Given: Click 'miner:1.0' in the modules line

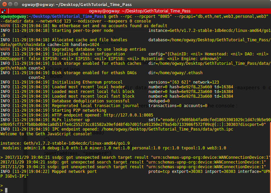Looking at the screenshot, I should [100, 148].
